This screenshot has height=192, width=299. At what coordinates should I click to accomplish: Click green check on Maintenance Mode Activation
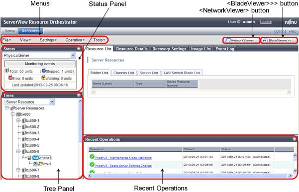point(92,157)
